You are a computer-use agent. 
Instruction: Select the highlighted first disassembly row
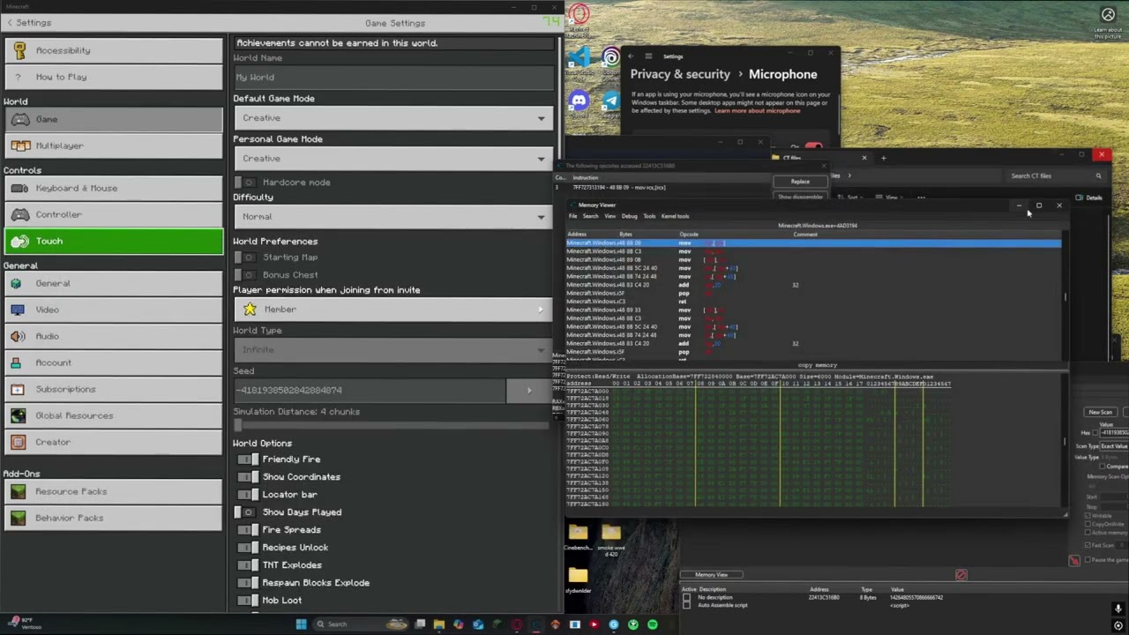pyautogui.click(x=813, y=243)
